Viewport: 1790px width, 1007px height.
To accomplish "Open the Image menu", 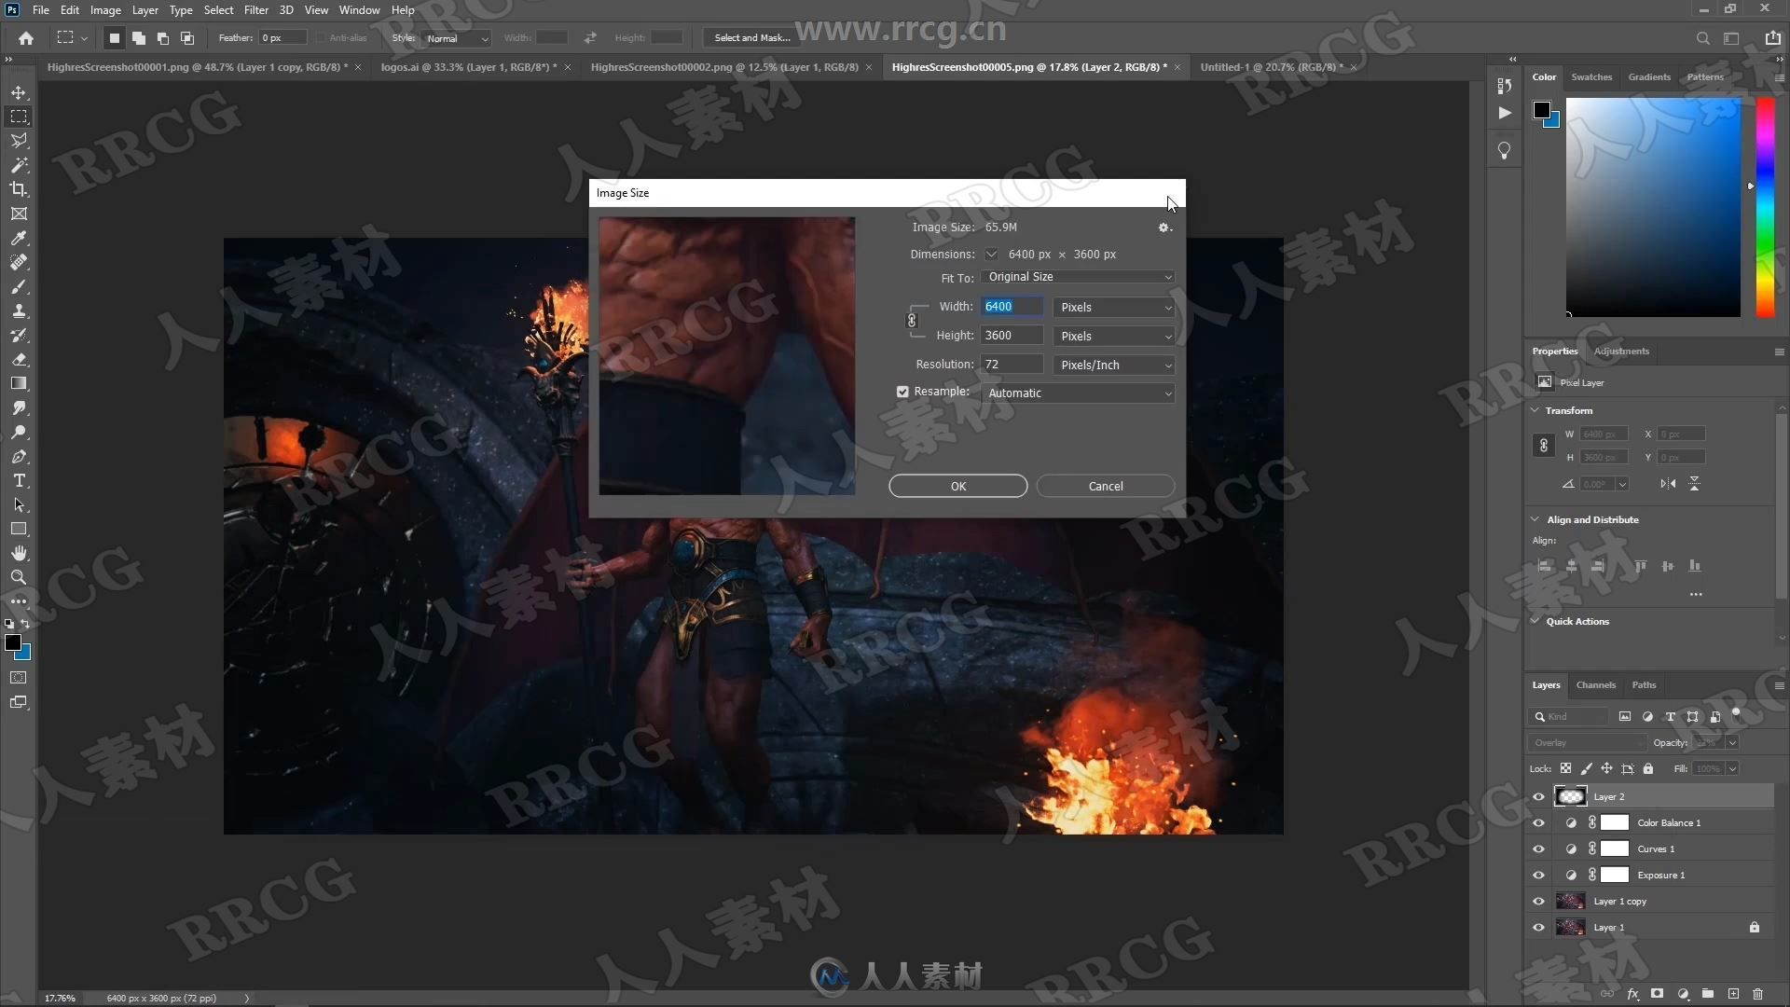I will click(105, 10).
